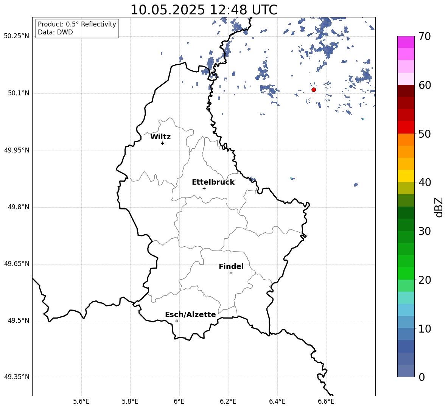Click the 10 tick on colorbar
Image resolution: width=448 pixels, height=409 pixels.
(425, 328)
